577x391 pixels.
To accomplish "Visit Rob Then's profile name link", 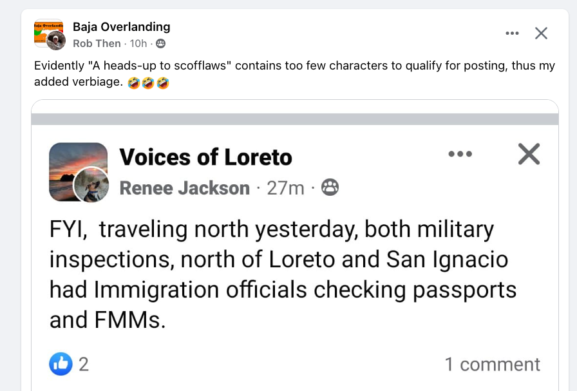I will coord(97,43).
